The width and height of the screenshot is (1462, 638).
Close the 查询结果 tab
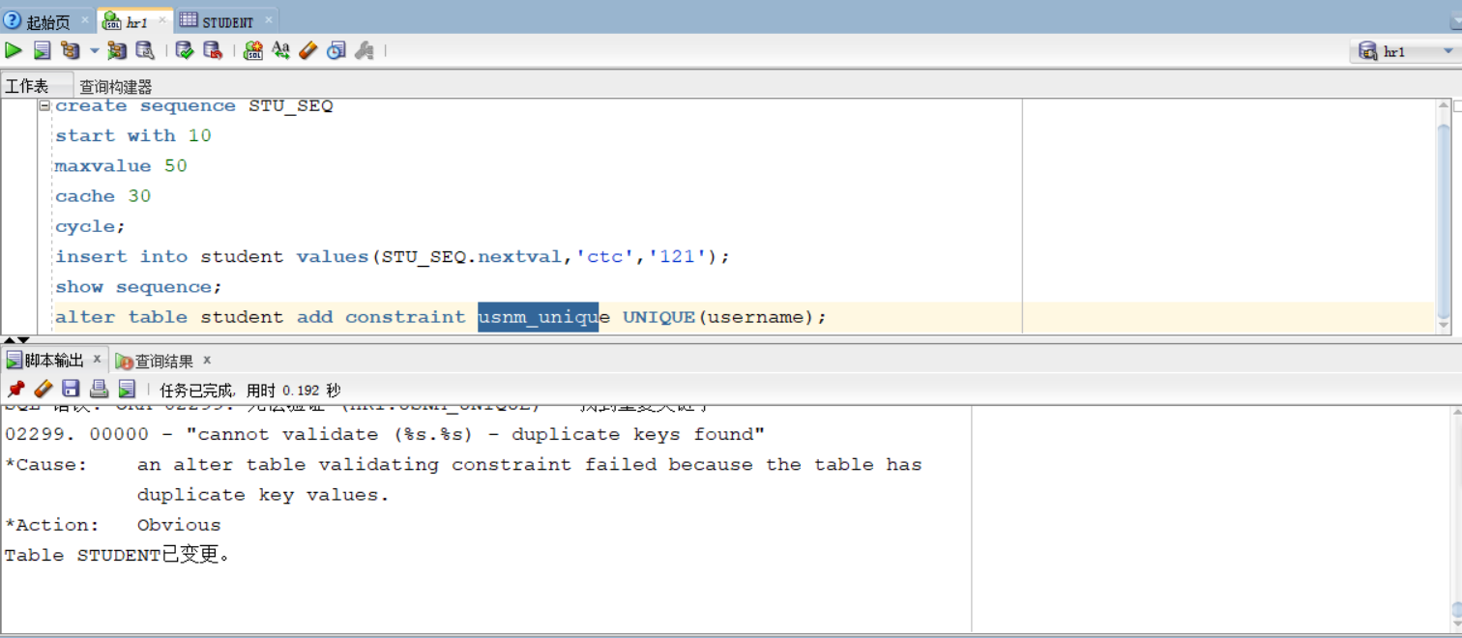coord(207,360)
